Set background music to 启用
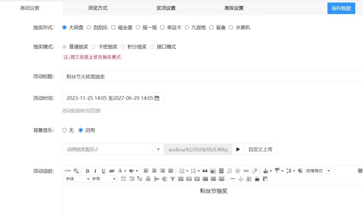The width and height of the screenshot is (363, 216). (81, 130)
